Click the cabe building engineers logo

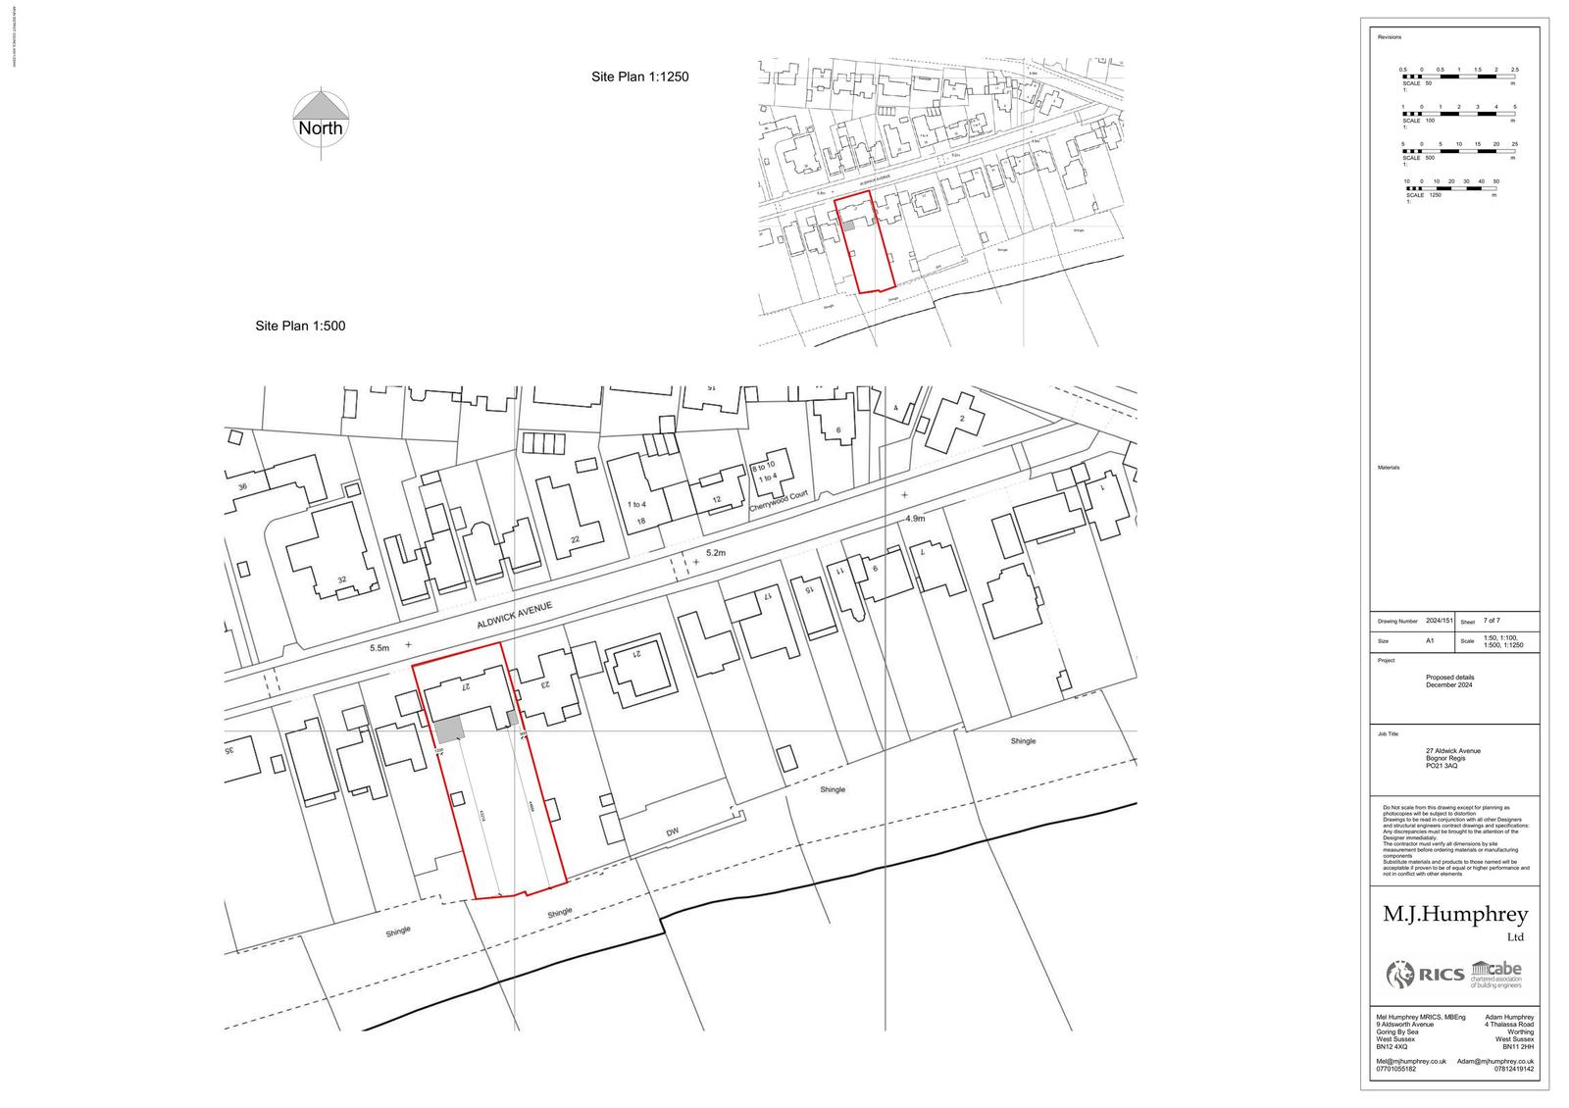click(1496, 976)
